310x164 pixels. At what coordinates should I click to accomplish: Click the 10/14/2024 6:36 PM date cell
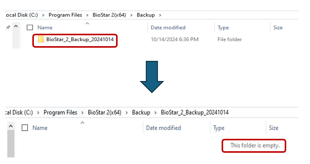coord(174,40)
